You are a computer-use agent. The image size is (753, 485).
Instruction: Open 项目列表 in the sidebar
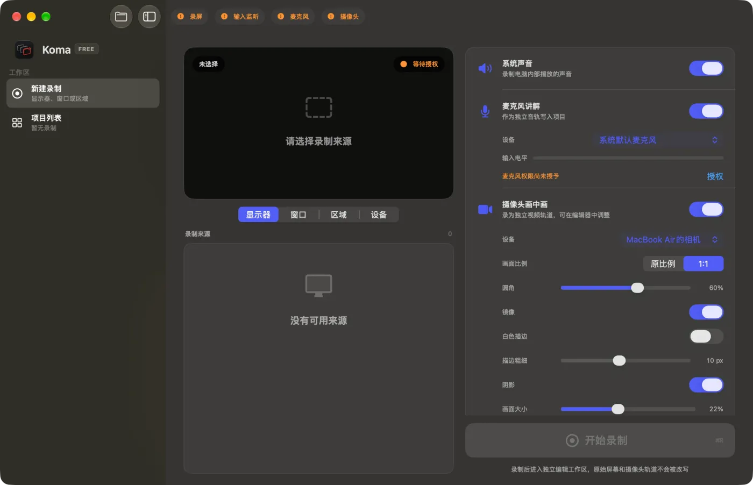(x=83, y=123)
